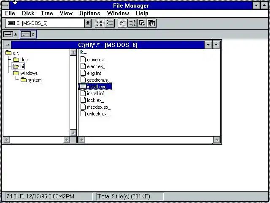Open the Tree menu
The height and width of the screenshot is (203, 270).
(47, 13)
